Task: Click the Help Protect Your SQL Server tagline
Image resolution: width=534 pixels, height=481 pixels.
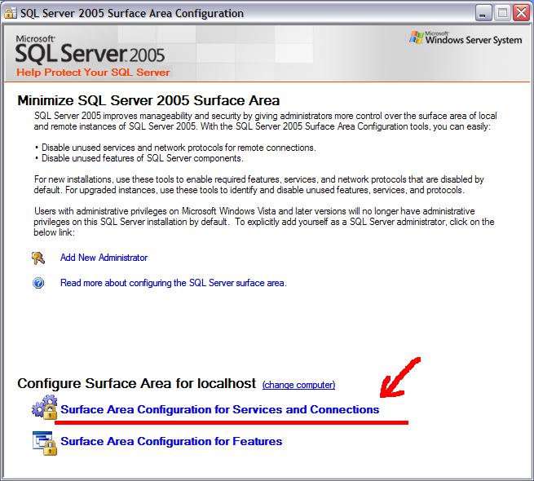Action: point(93,73)
